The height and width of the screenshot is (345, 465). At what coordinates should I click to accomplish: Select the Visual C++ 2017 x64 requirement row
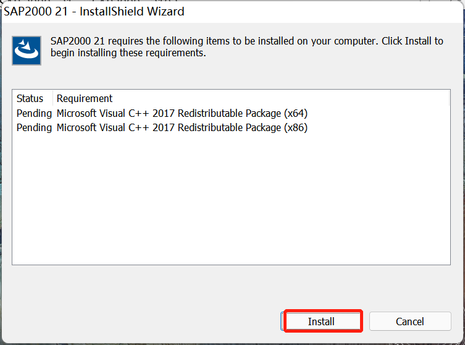click(x=182, y=113)
